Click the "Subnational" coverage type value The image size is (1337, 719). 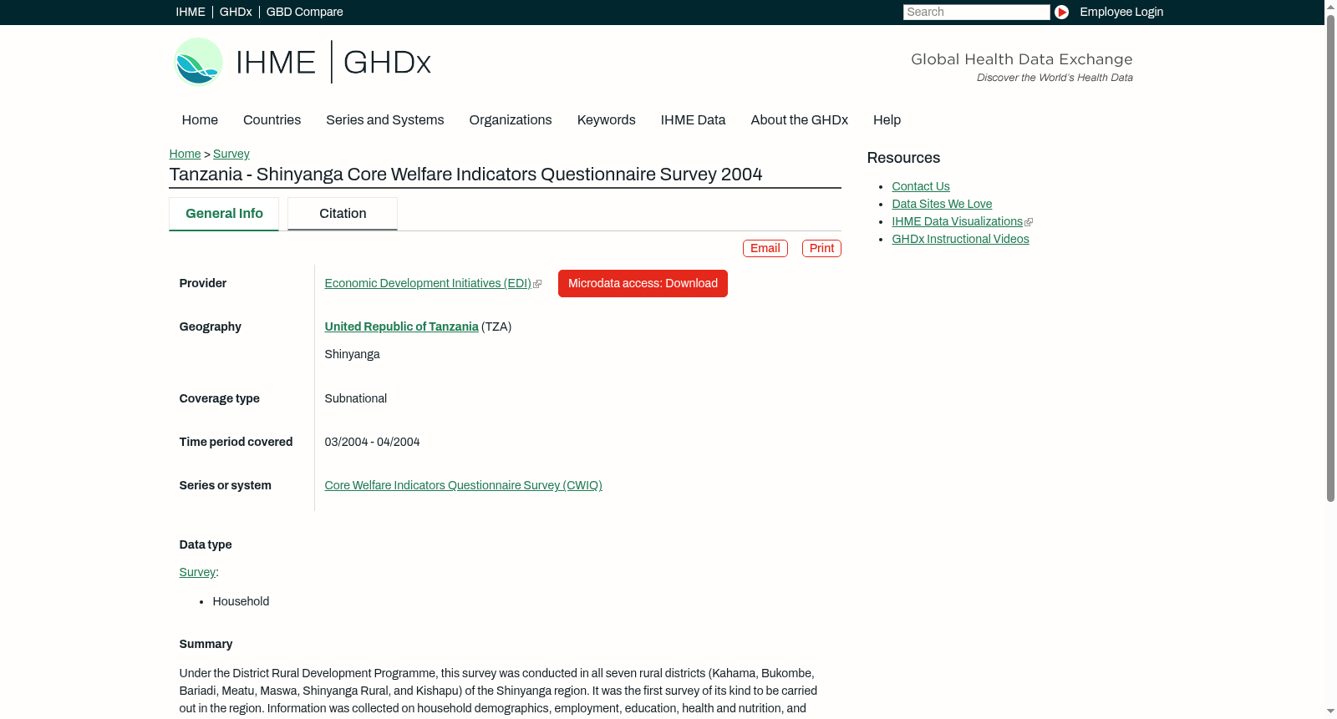(356, 399)
